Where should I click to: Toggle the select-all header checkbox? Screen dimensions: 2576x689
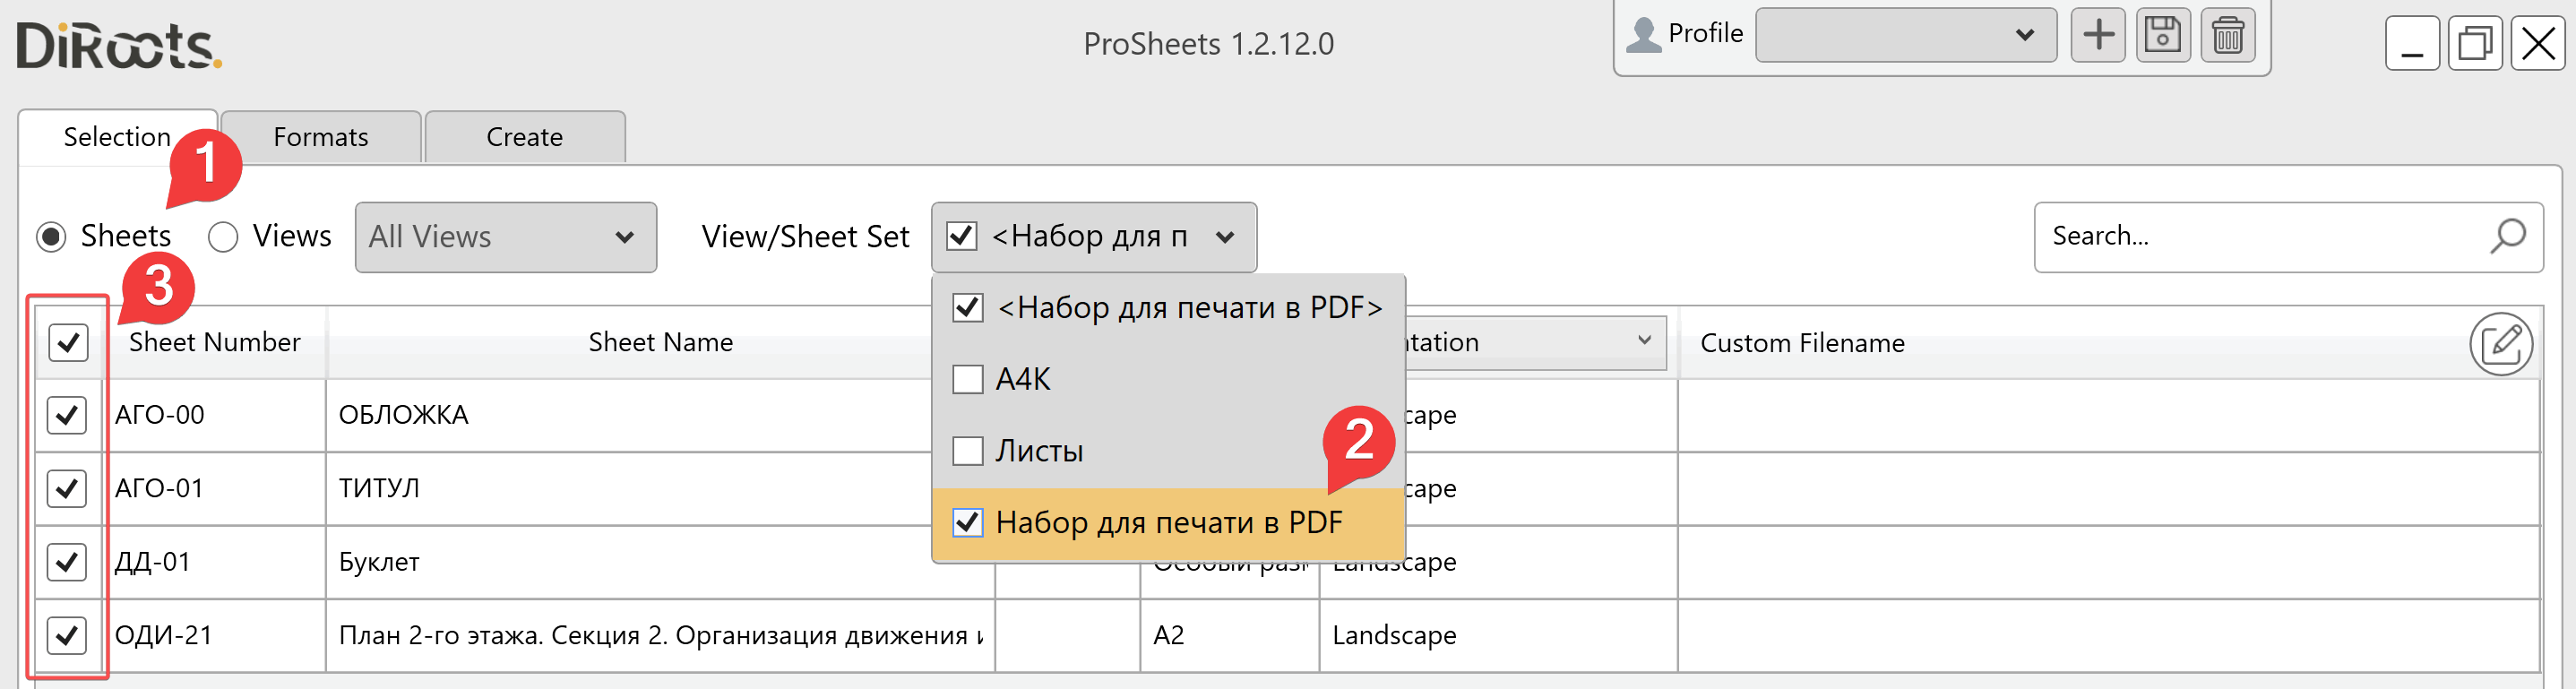(x=68, y=343)
